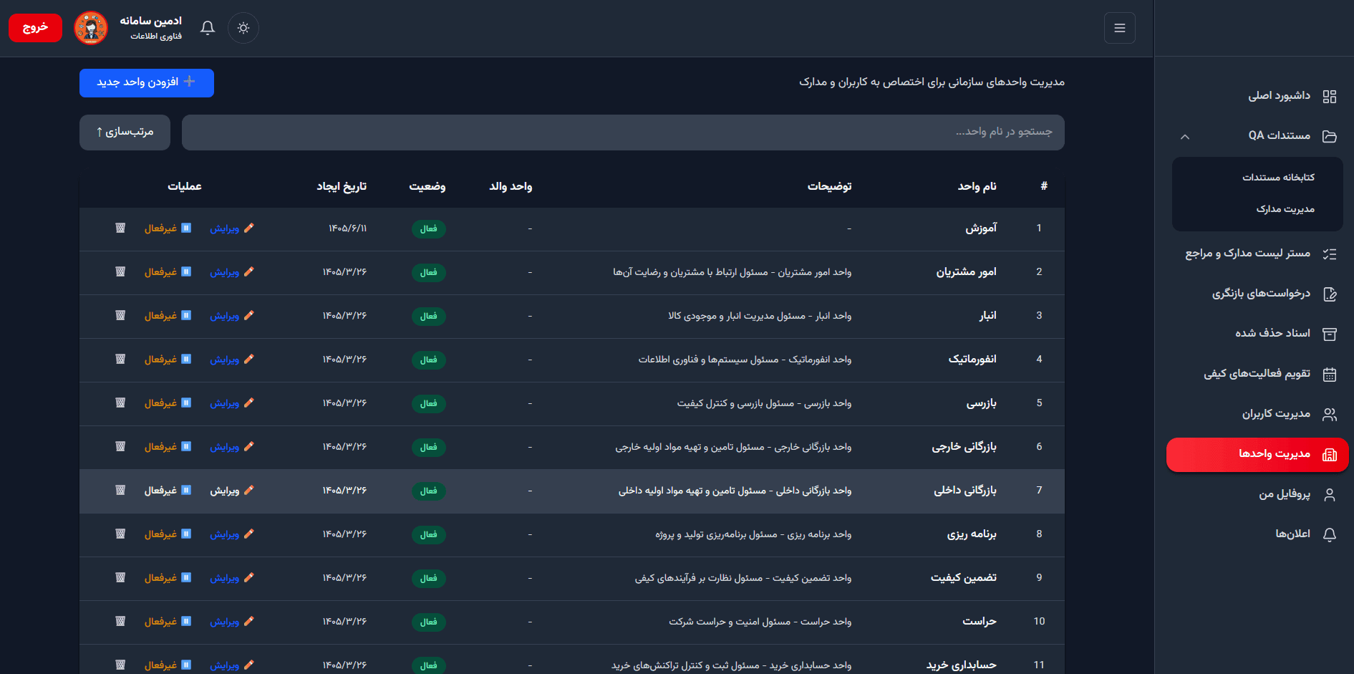Delete the برنامه ریزی unit with the trash icon

click(120, 534)
